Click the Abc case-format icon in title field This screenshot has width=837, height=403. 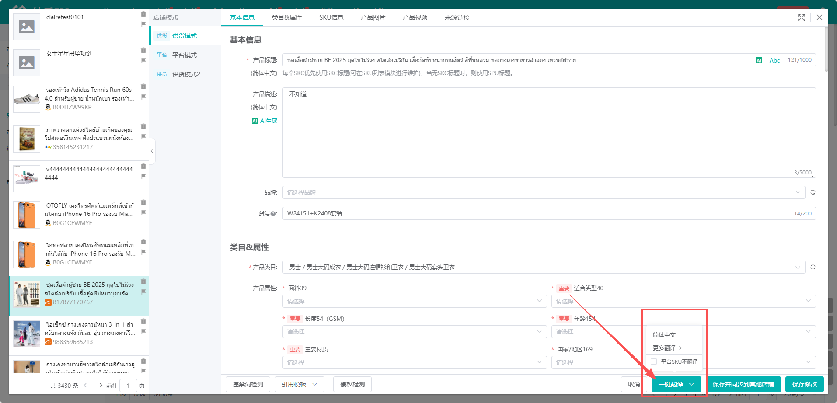774,60
